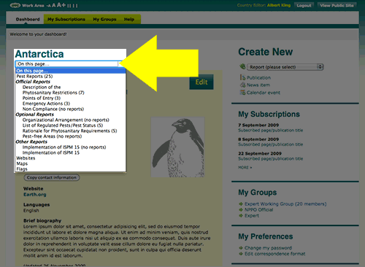Choose Non Compliance (no reports) option

53,109
